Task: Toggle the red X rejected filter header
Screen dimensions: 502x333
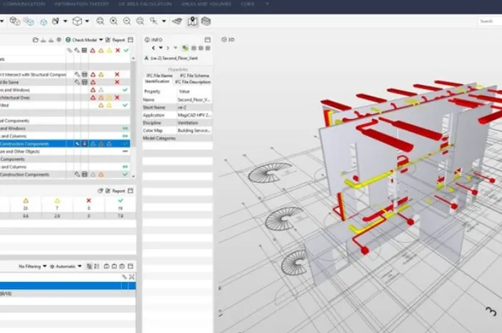Action: (118, 50)
